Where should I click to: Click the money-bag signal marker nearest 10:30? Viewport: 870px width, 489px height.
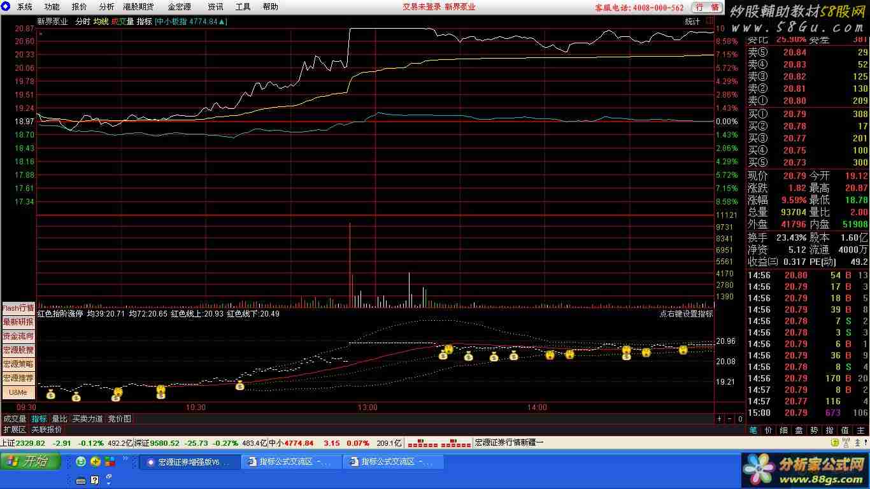pos(160,395)
